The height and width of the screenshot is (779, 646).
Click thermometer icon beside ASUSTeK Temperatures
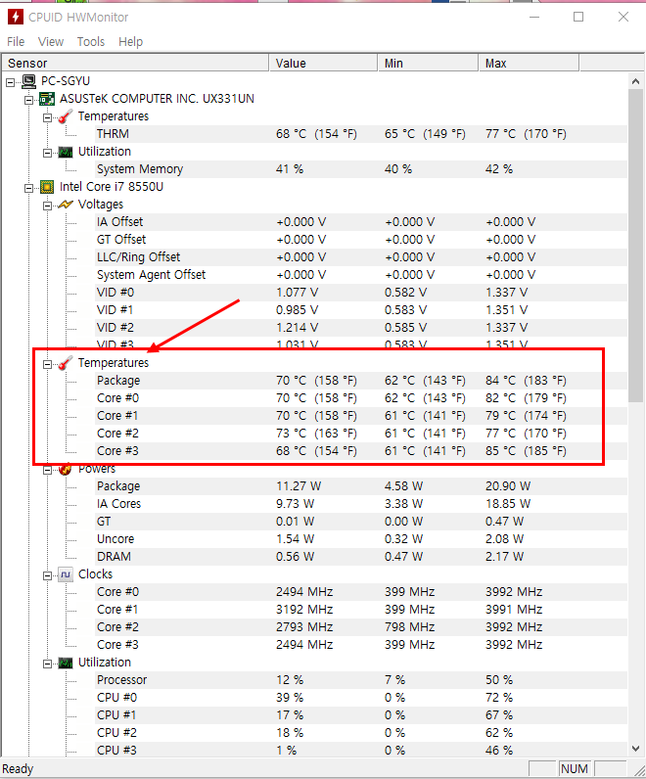point(66,116)
